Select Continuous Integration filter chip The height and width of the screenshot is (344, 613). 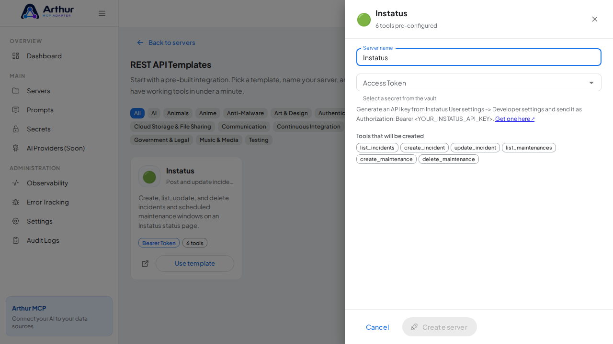pos(308,127)
